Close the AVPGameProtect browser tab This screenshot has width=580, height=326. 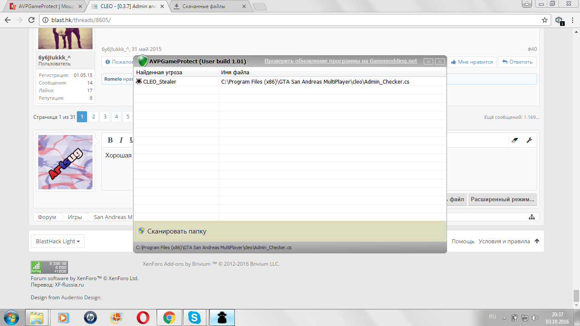(79, 7)
